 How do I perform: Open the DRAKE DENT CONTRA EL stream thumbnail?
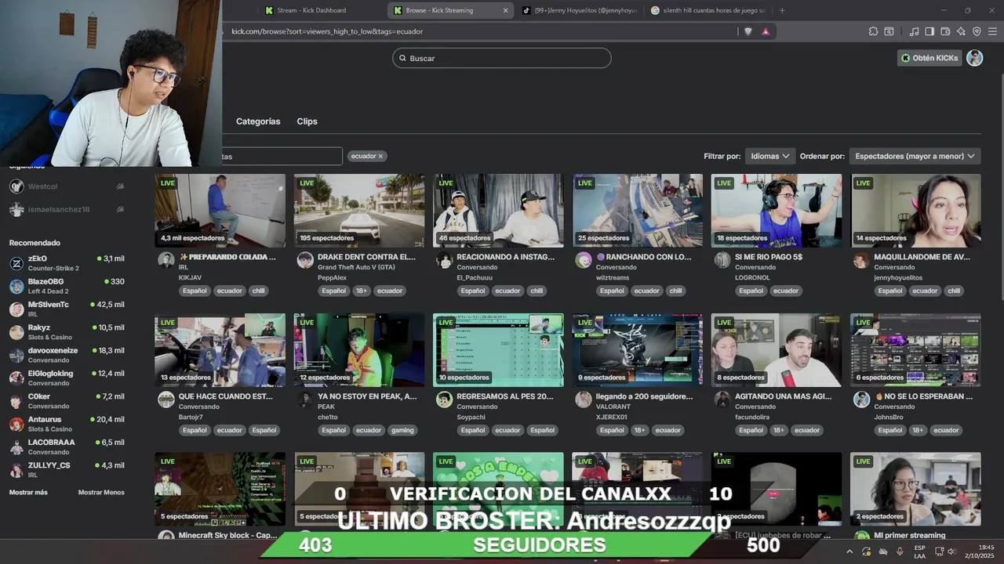pyautogui.click(x=359, y=210)
